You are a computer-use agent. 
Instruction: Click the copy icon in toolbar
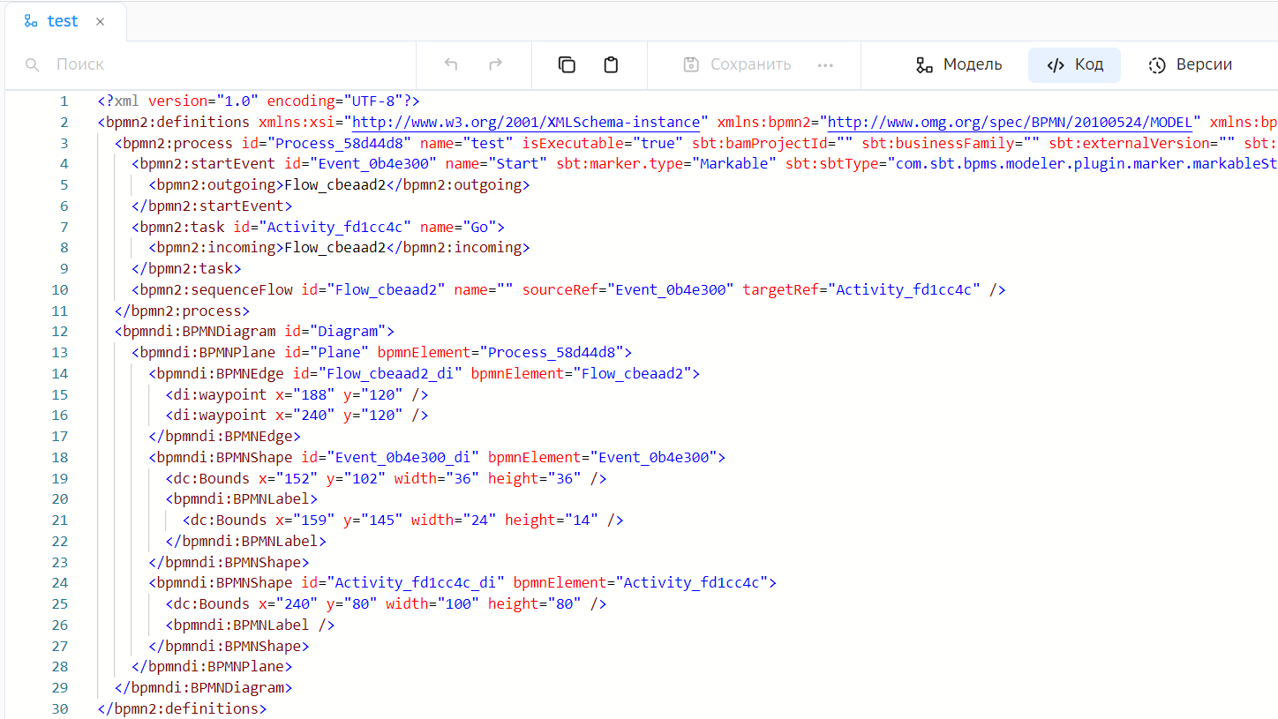pyautogui.click(x=567, y=64)
